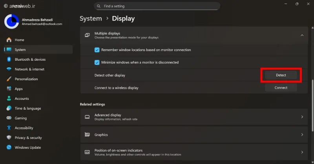The width and height of the screenshot is (314, 164).
Task: Click the Accessibility figure icon
Action: (9, 128)
